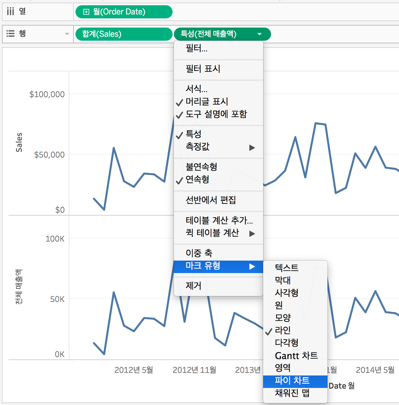
Task: Click the 0K axis label
Action: tap(60, 354)
